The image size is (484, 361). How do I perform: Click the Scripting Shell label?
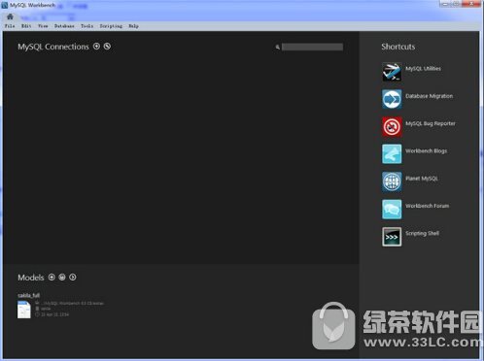[422, 233]
